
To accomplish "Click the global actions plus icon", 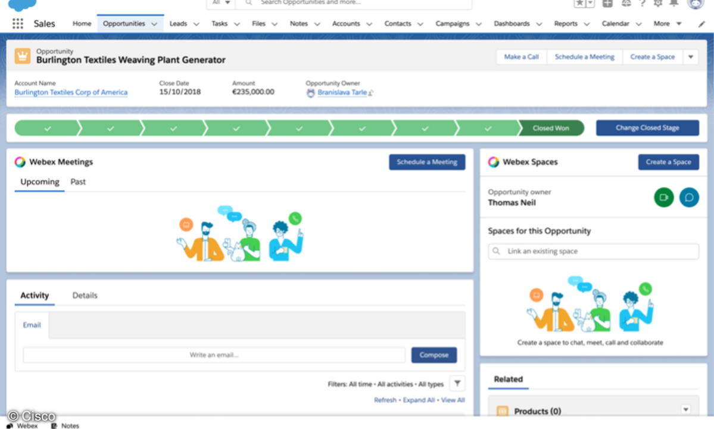I will (607, 3).
